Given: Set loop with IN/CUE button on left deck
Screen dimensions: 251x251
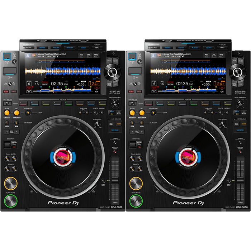Looking at the screenshot, I should tap(7, 113).
